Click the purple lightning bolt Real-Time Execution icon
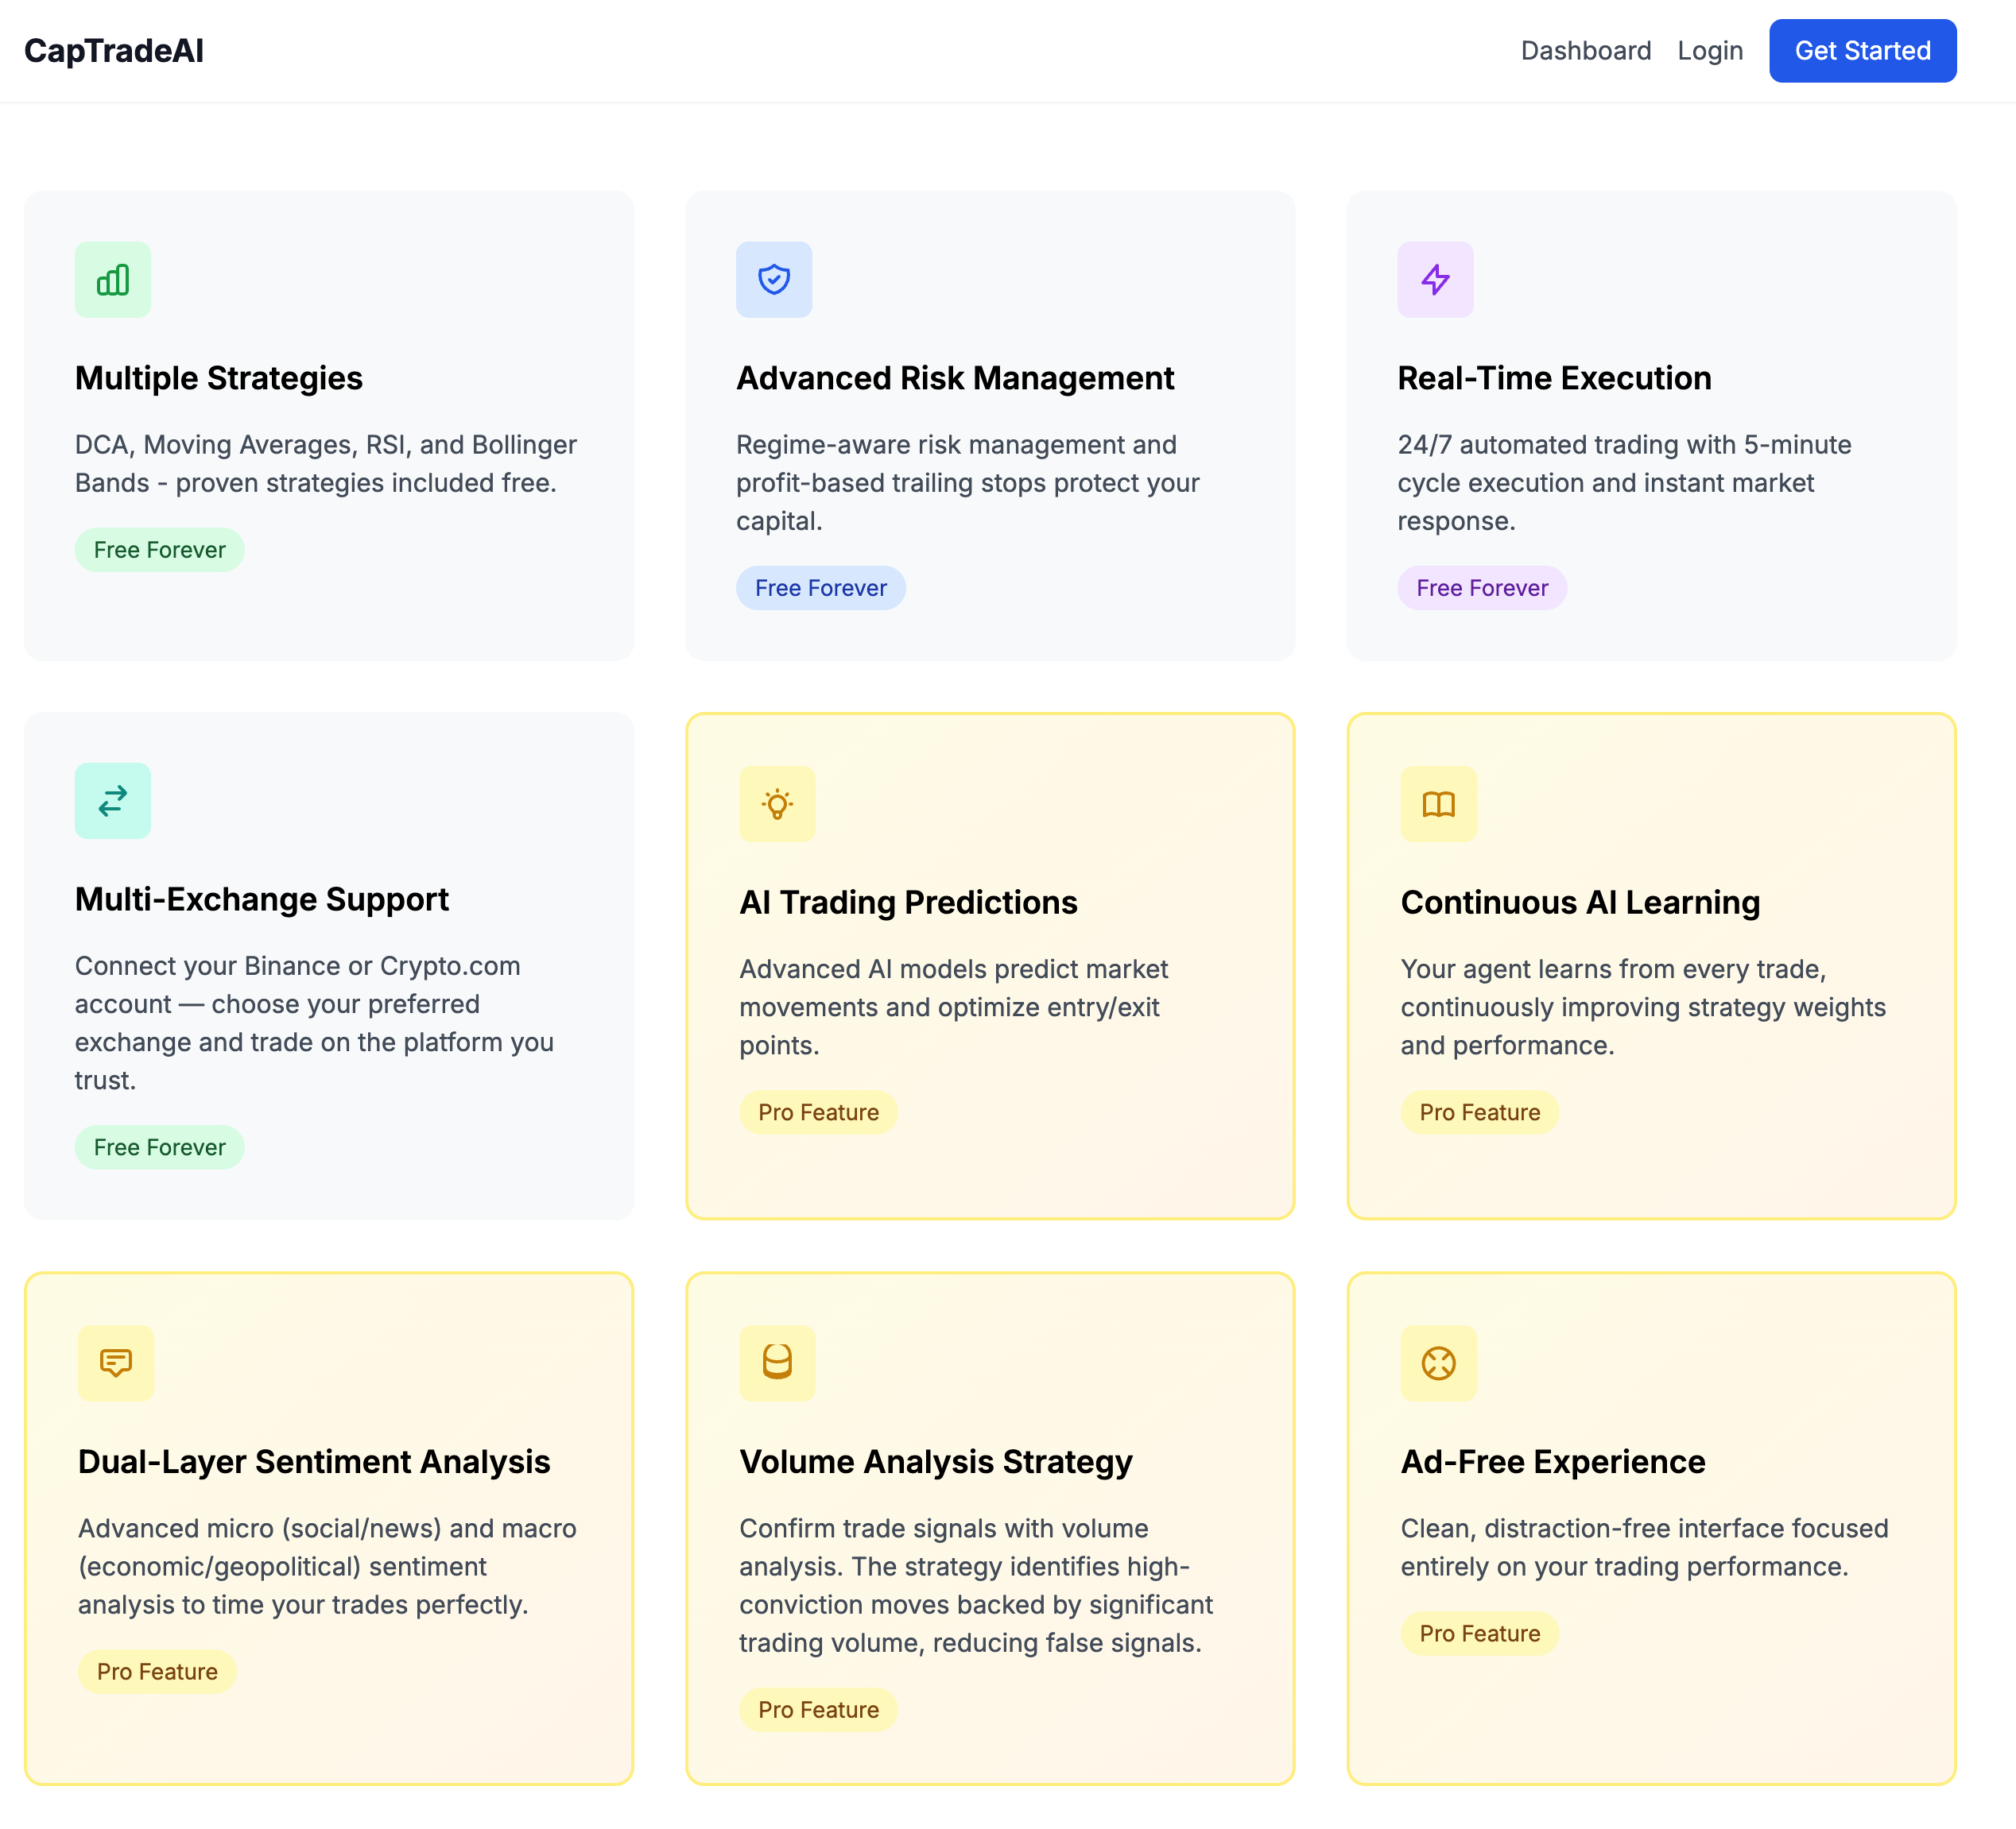 pos(1435,280)
